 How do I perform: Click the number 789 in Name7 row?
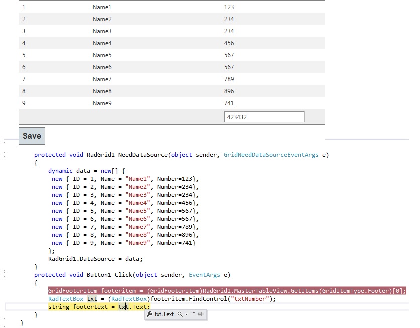point(229,79)
